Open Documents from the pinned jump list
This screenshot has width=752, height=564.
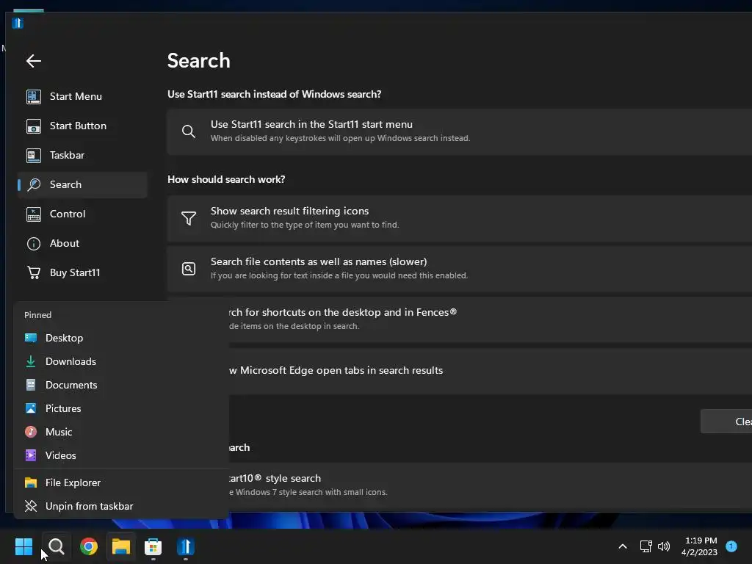coord(121,385)
